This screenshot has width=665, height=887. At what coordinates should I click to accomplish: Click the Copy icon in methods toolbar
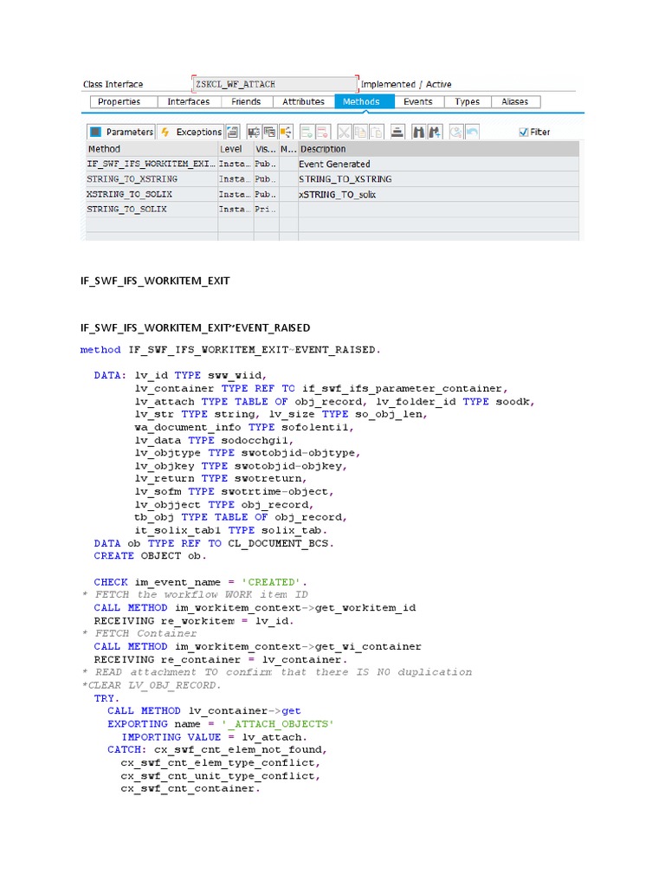tap(359, 132)
